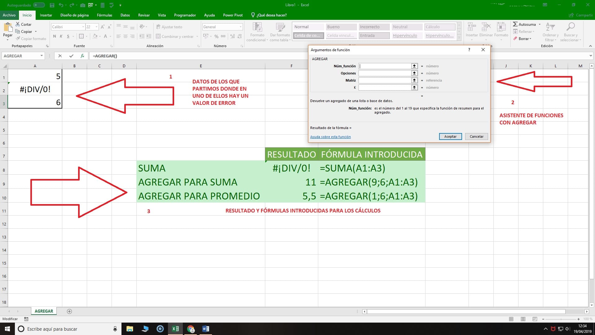595x335 pixels.
Task: Toggle the Autoguardado switch
Action: (39, 5)
